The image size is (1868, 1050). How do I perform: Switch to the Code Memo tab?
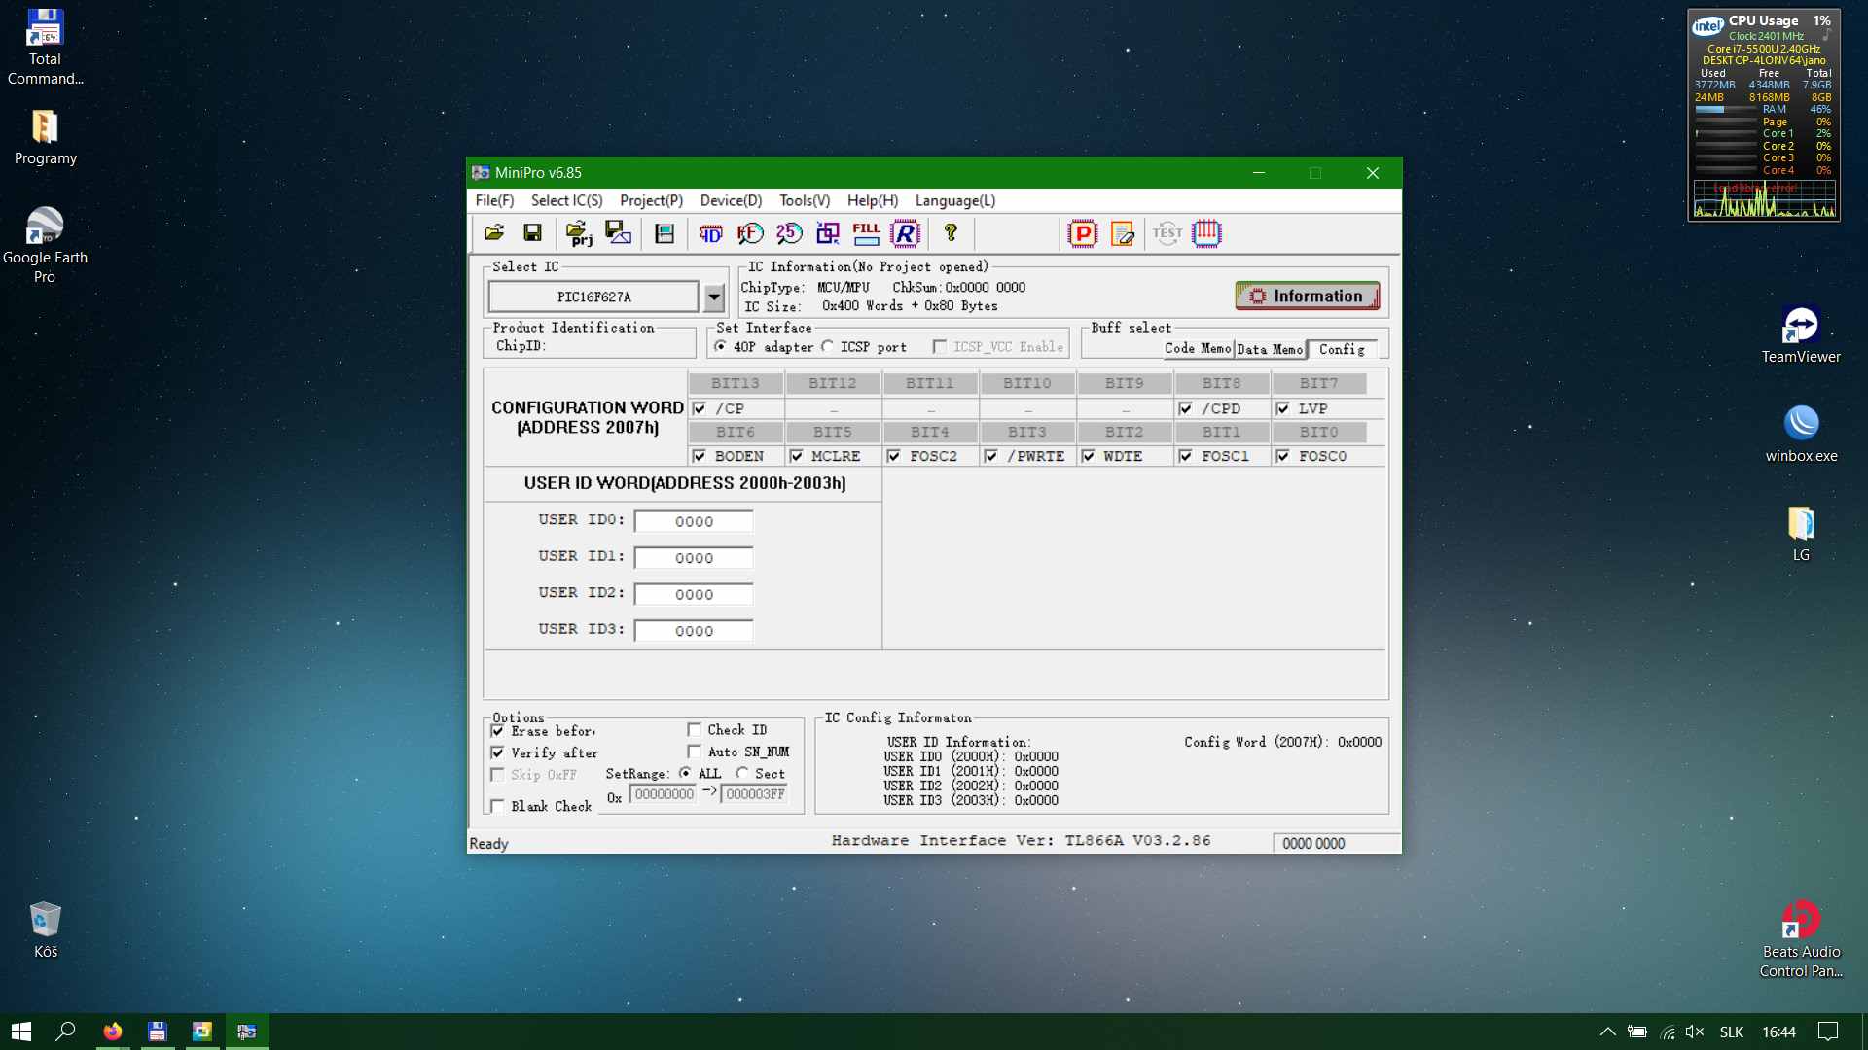[1197, 349]
